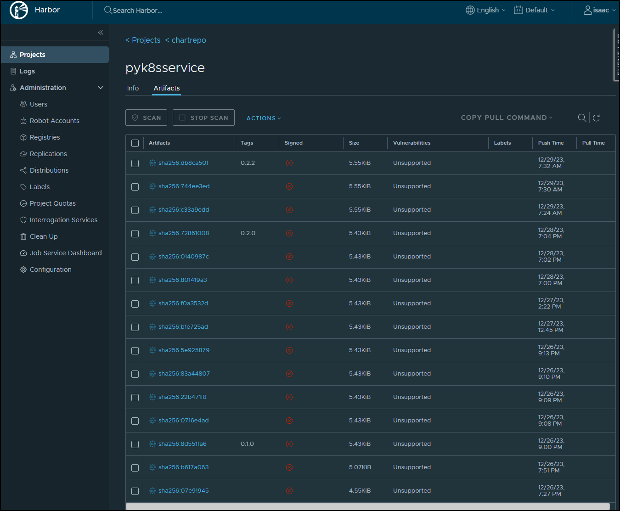Viewport: 620px width, 511px height.
Task: Click the 4.55KiB size cell
Action: tap(360, 491)
